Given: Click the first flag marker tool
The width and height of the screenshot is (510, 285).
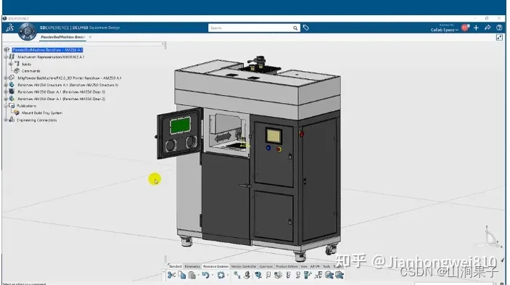Looking at the screenshot, I should pos(268,276).
